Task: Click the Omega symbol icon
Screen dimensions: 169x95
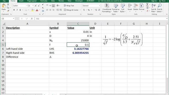Action: (x=43, y=11)
